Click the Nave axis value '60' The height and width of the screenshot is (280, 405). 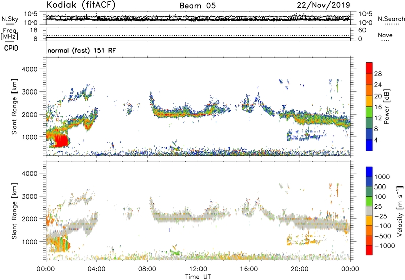[362, 30]
